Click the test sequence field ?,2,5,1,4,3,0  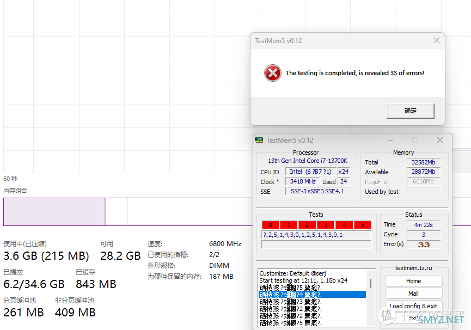316,235
